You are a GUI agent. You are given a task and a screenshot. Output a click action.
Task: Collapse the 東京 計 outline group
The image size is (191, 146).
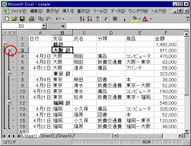pos(9,73)
